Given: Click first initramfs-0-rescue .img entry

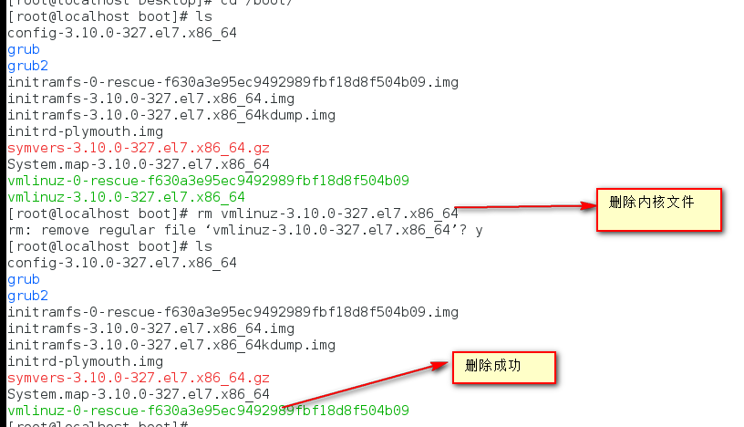Looking at the screenshot, I should [x=233, y=83].
